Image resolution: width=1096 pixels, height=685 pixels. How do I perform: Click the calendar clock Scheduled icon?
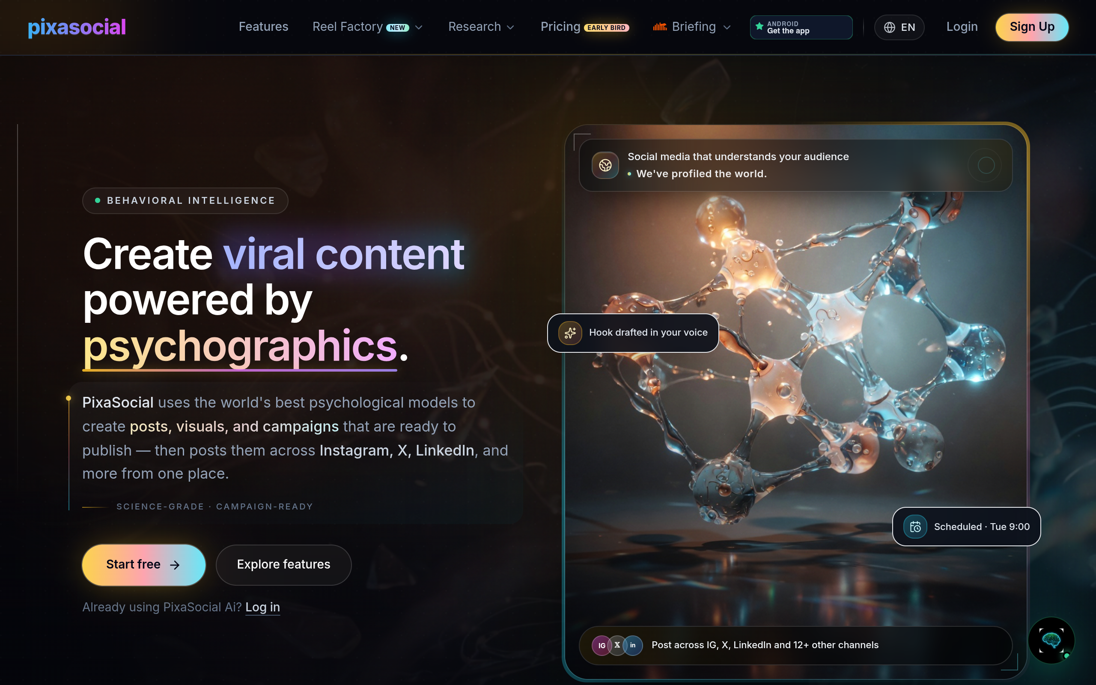pyautogui.click(x=915, y=527)
